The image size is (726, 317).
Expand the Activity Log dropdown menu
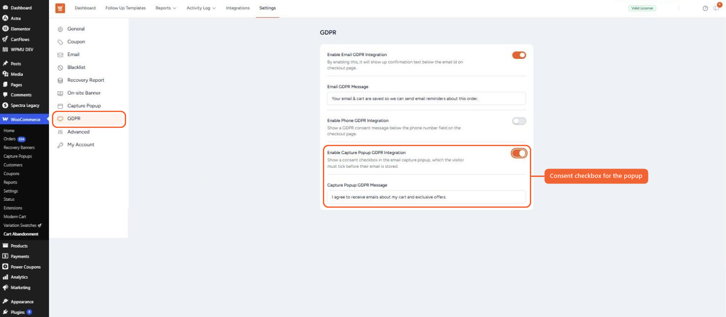[x=201, y=8]
